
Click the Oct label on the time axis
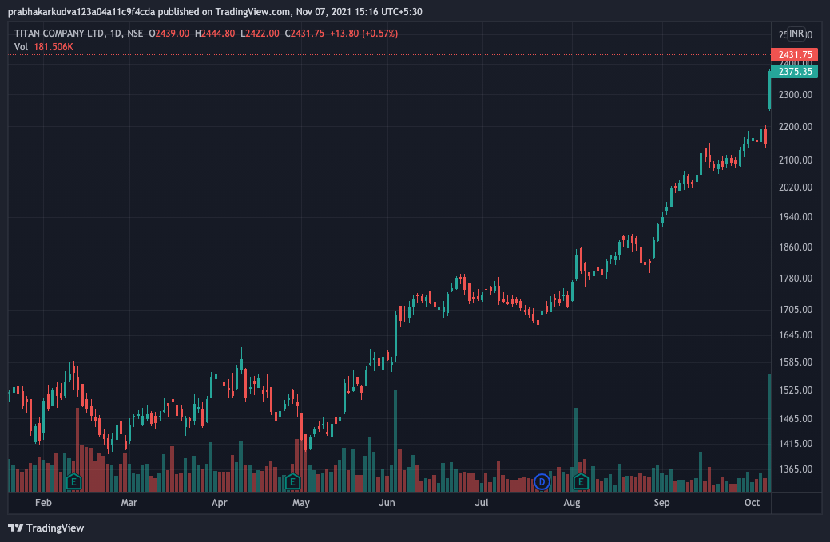click(x=753, y=502)
